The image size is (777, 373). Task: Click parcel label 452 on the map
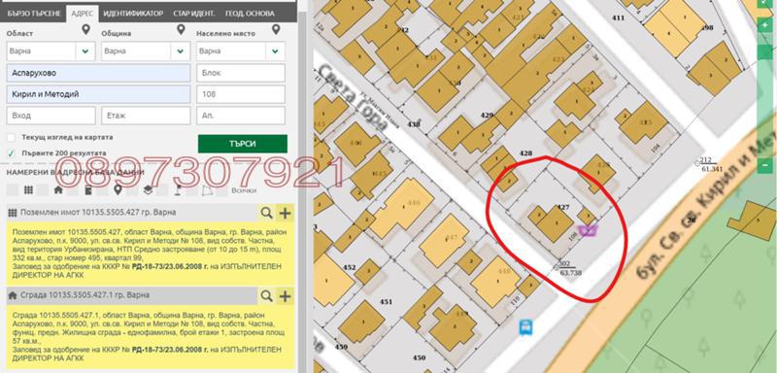point(350,267)
